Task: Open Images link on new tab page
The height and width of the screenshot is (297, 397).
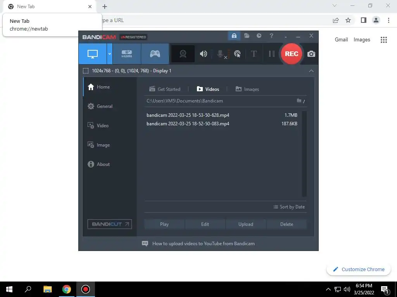Action: pyautogui.click(x=362, y=40)
